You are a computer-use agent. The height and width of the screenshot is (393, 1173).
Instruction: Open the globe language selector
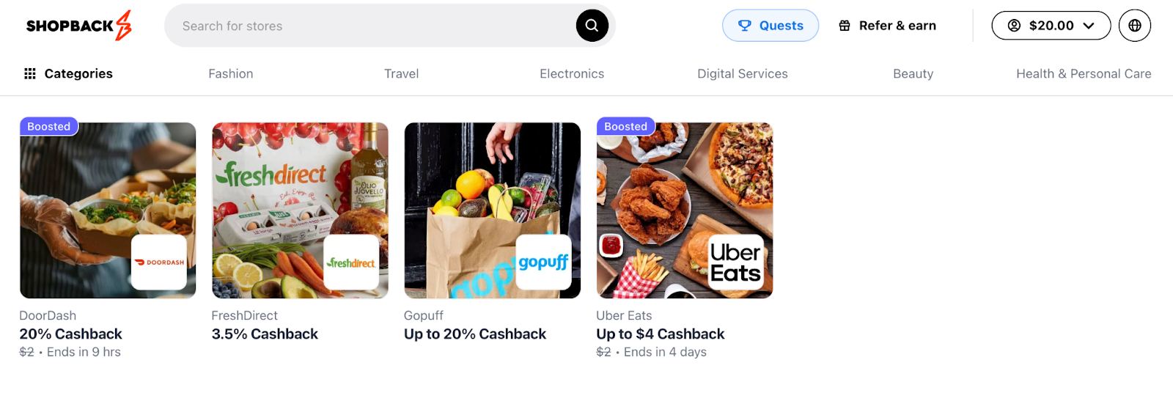[x=1134, y=26]
